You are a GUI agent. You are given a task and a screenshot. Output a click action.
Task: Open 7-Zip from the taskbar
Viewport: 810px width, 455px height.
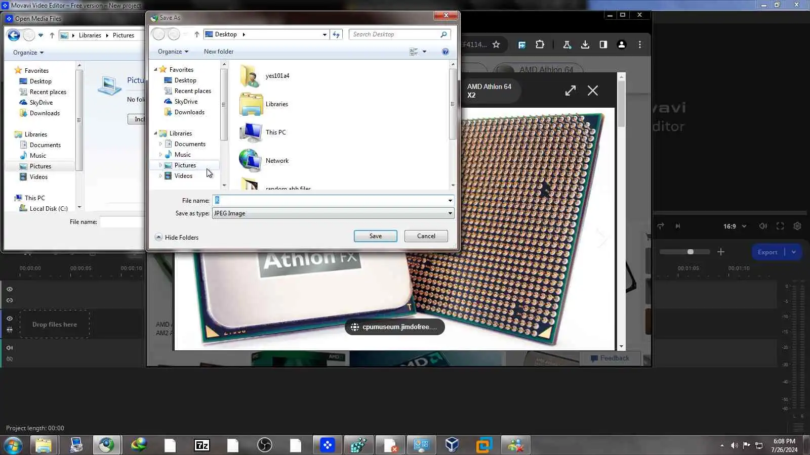click(201, 445)
